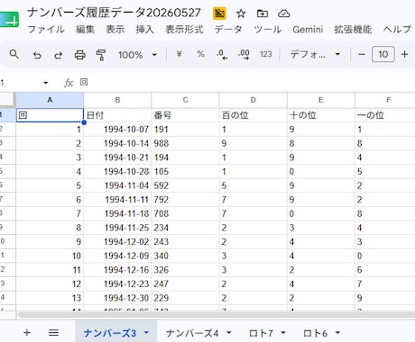The height and width of the screenshot is (342, 415).
Task: Select the date cell 1994-12-30
Action: (x=117, y=298)
